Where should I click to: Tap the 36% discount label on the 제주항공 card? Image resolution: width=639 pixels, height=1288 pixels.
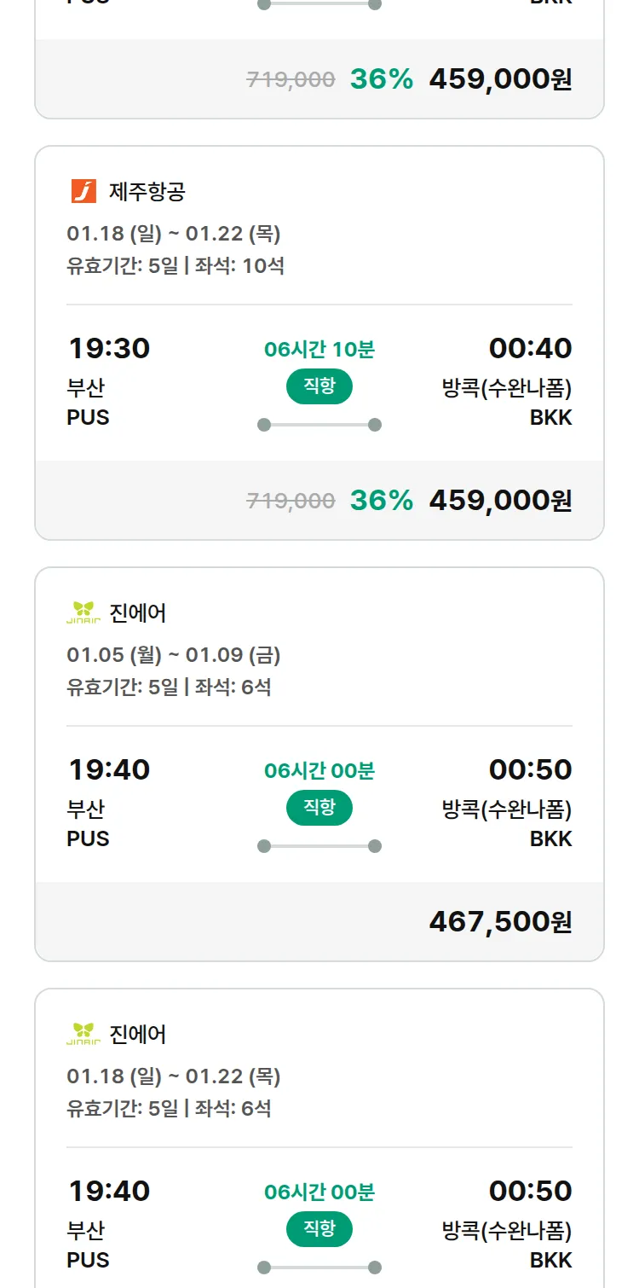(x=381, y=500)
